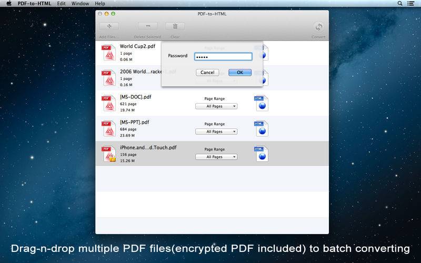Click the 0.06 M file size
The height and width of the screenshot is (263, 421).
126,59
